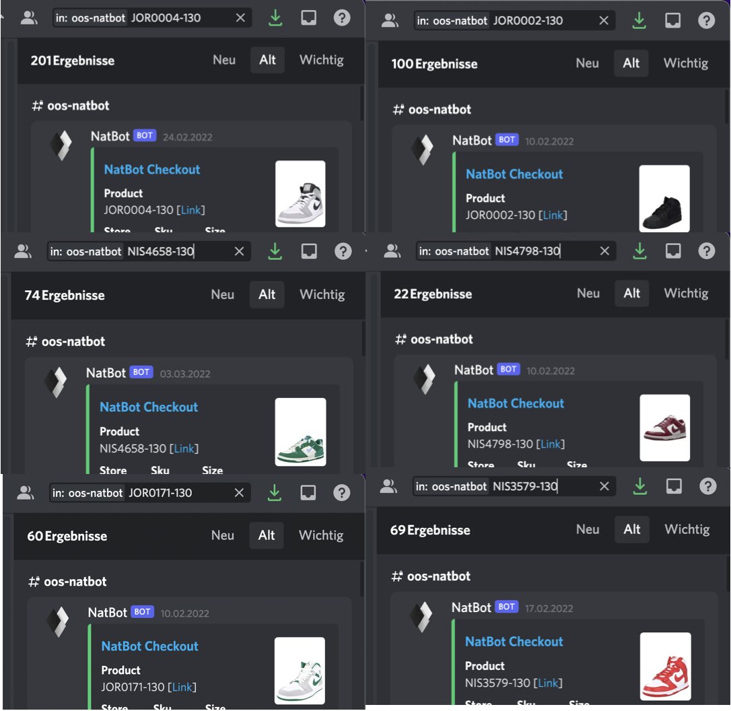Open member list in JOR0004-130 search panel
This screenshot has width=731, height=711.
coord(29,18)
